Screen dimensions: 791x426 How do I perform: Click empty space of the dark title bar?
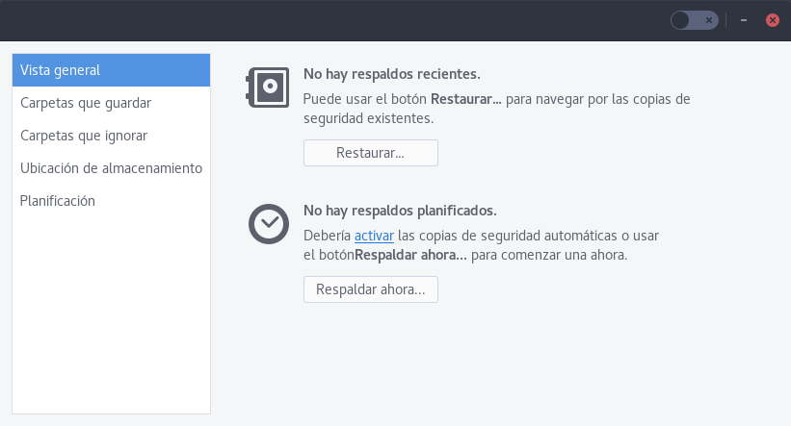[337, 20]
